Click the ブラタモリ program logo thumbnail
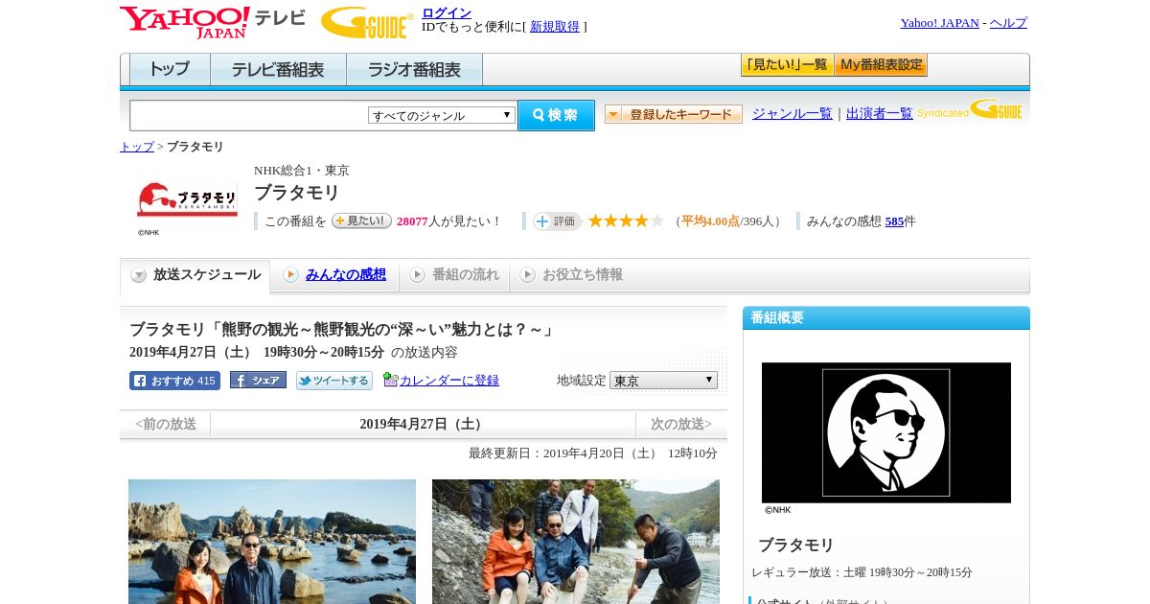This screenshot has width=1150, height=604. tap(187, 199)
